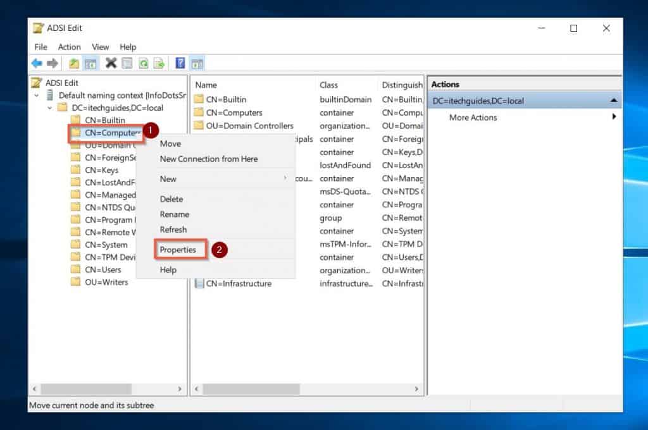Sort by the Distinguished column header
This screenshot has width=648, height=430.
401,85
